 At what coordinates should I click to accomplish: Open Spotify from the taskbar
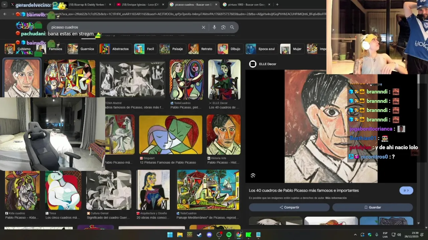[x=229, y=235]
